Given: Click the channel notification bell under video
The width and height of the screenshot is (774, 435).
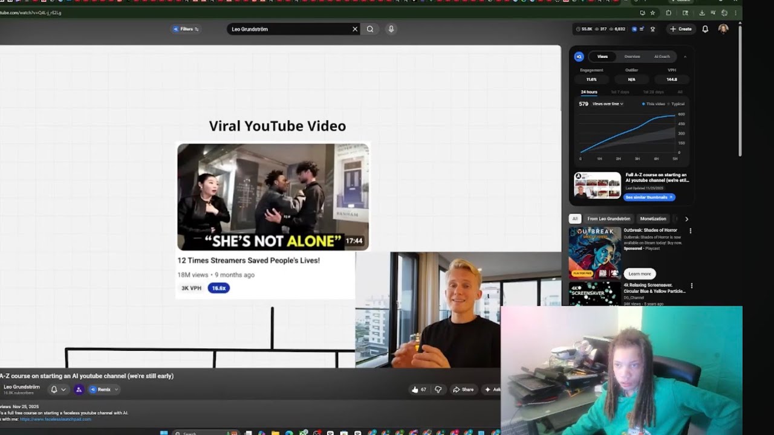Looking at the screenshot, I should 54,390.
